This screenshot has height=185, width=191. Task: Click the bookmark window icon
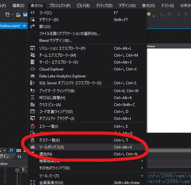[33, 90]
